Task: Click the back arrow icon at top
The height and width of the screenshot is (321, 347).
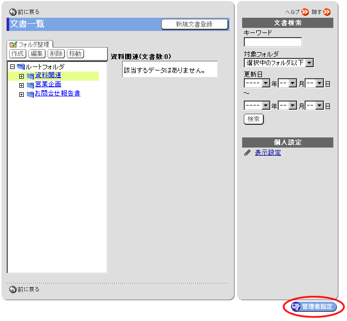Action: [13, 12]
